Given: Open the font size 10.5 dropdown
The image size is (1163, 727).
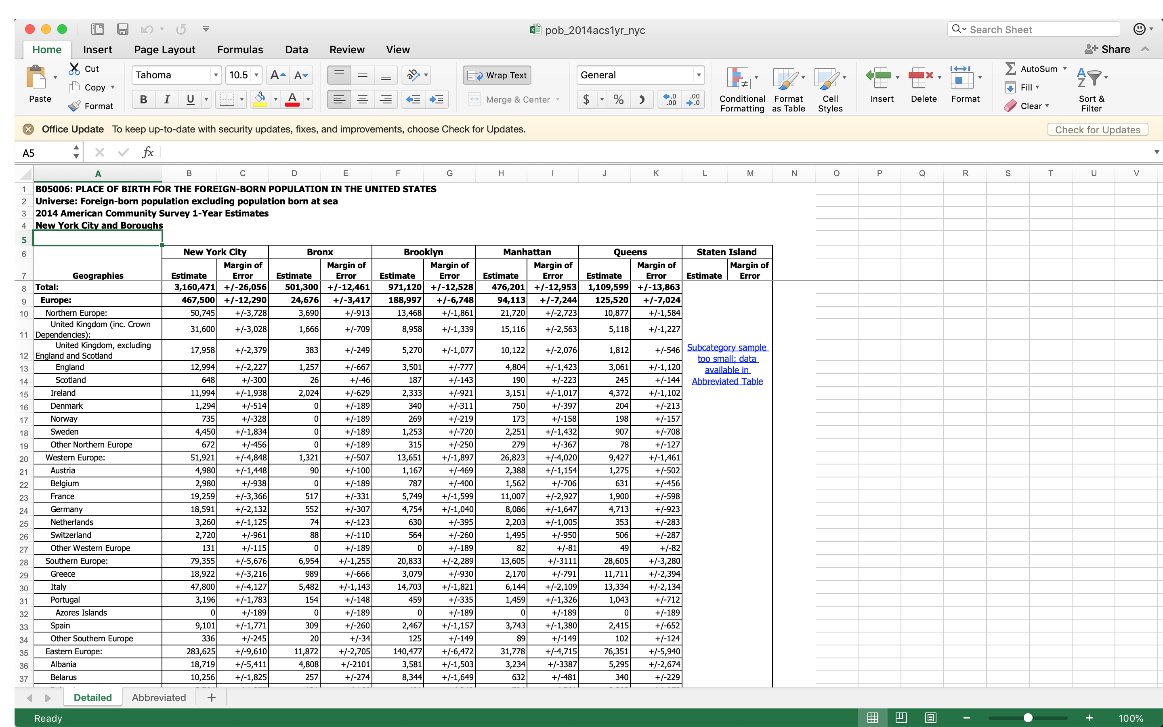Looking at the screenshot, I should (x=257, y=75).
